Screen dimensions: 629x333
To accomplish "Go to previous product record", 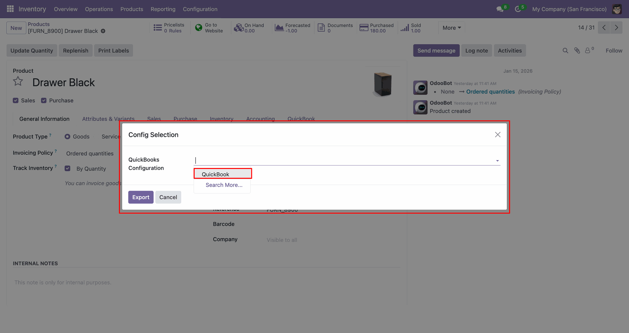I will click(604, 28).
